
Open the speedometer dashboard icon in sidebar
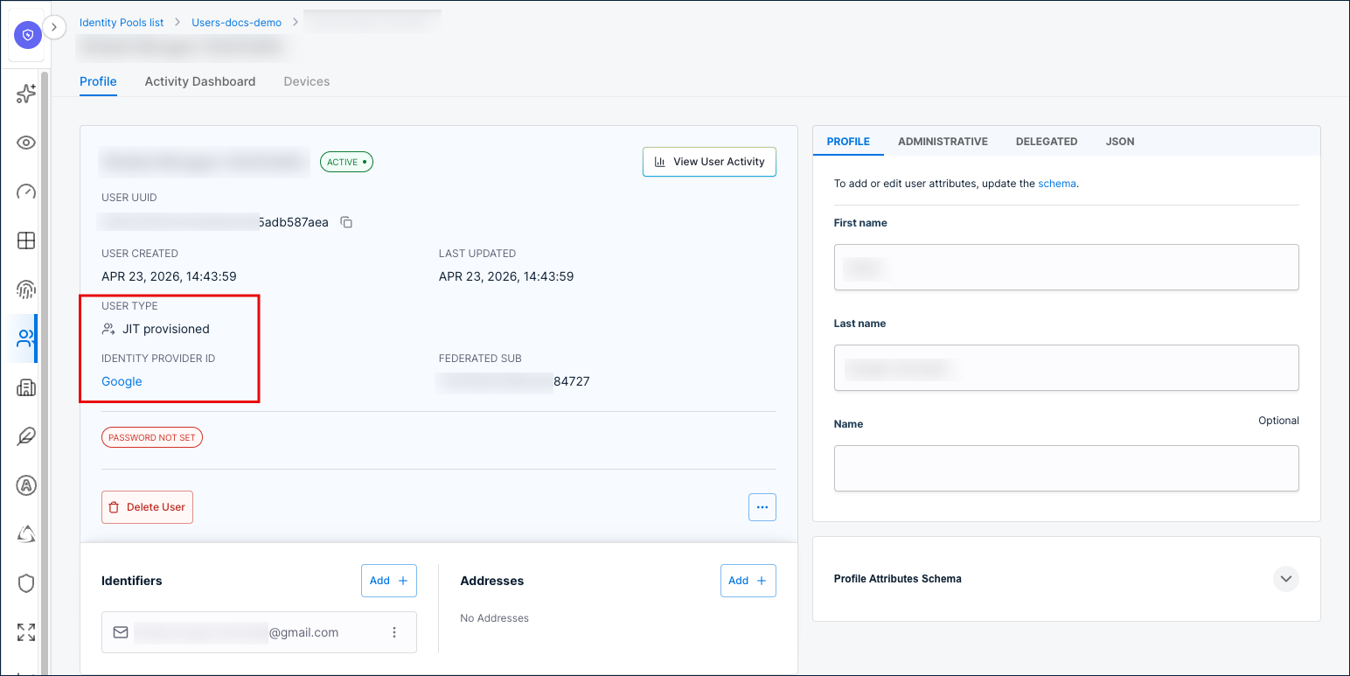coord(26,192)
